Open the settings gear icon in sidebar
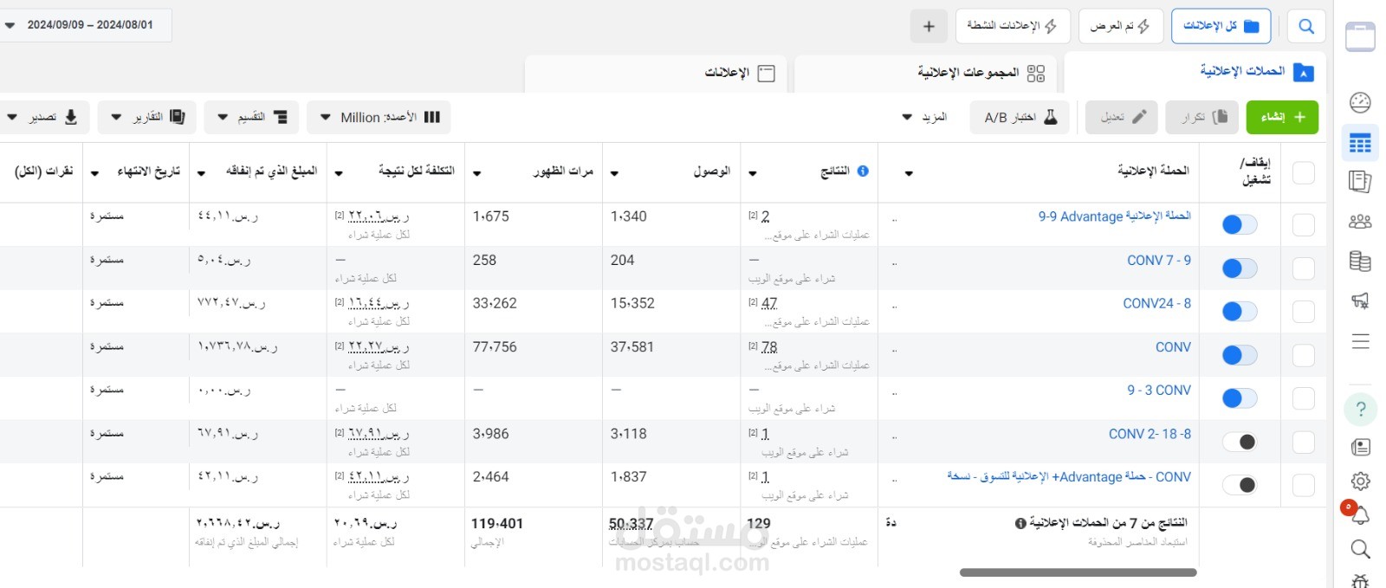1386x588 pixels. coord(1360,481)
